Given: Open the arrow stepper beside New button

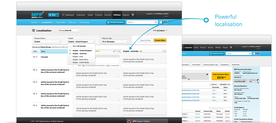Looking at the screenshot, I should (58, 15).
